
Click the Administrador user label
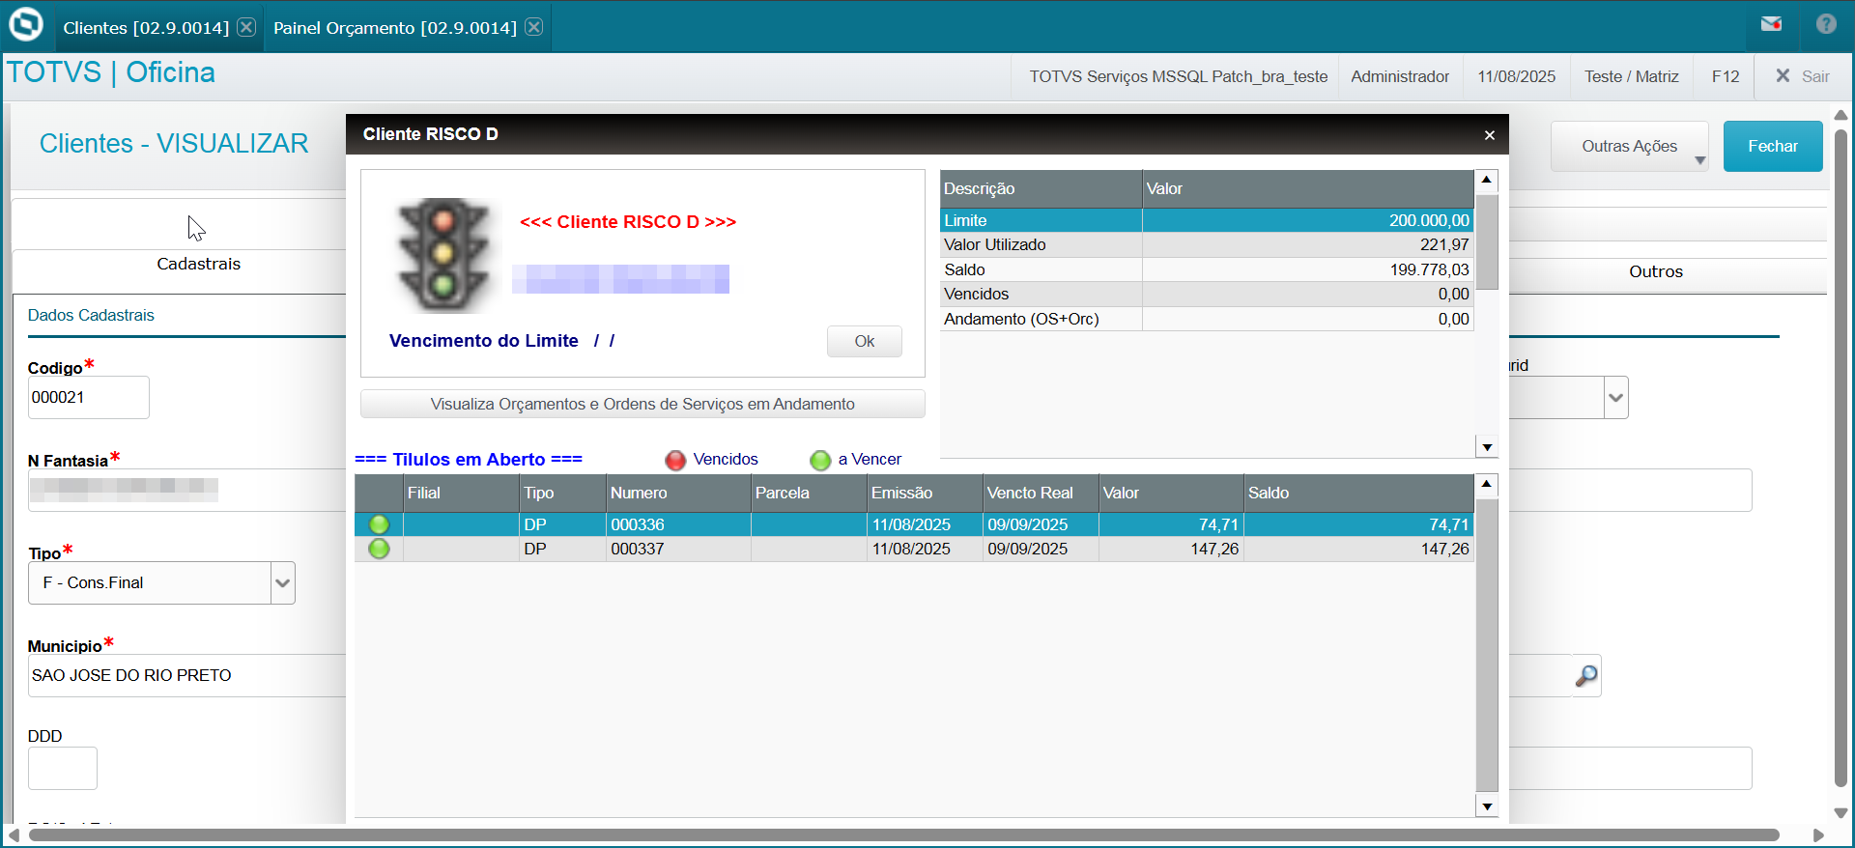pos(1399,76)
